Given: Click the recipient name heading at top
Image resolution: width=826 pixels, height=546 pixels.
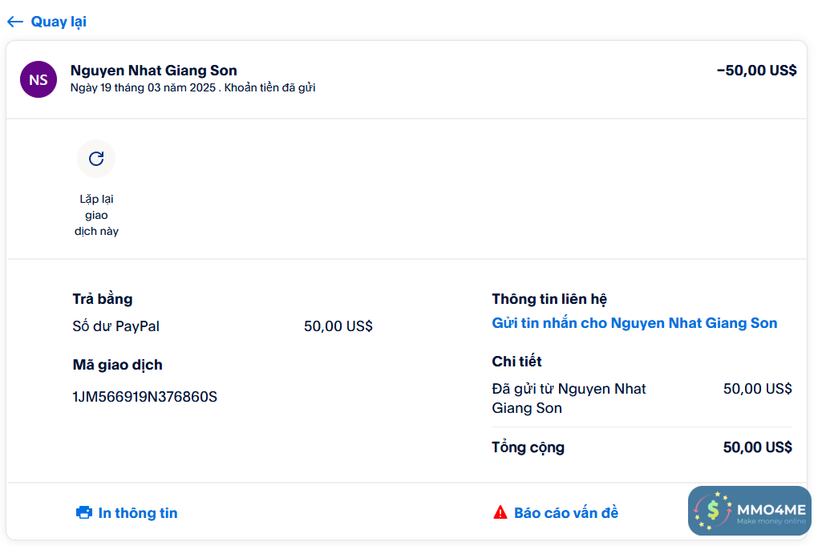Looking at the screenshot, I should 154,71.
